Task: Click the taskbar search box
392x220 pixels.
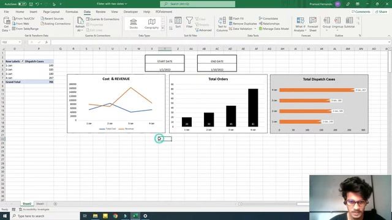Action: click(x=45, y=216)
